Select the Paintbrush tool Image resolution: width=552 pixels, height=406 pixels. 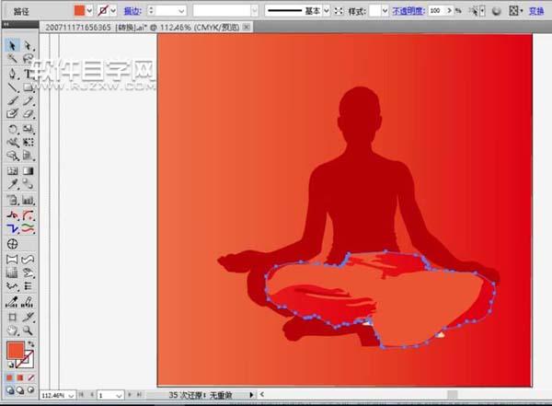coord(13,100)
